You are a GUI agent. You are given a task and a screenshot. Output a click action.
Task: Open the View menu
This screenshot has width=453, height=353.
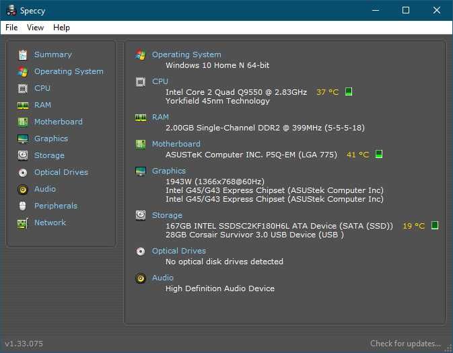(x=35, y=28)
